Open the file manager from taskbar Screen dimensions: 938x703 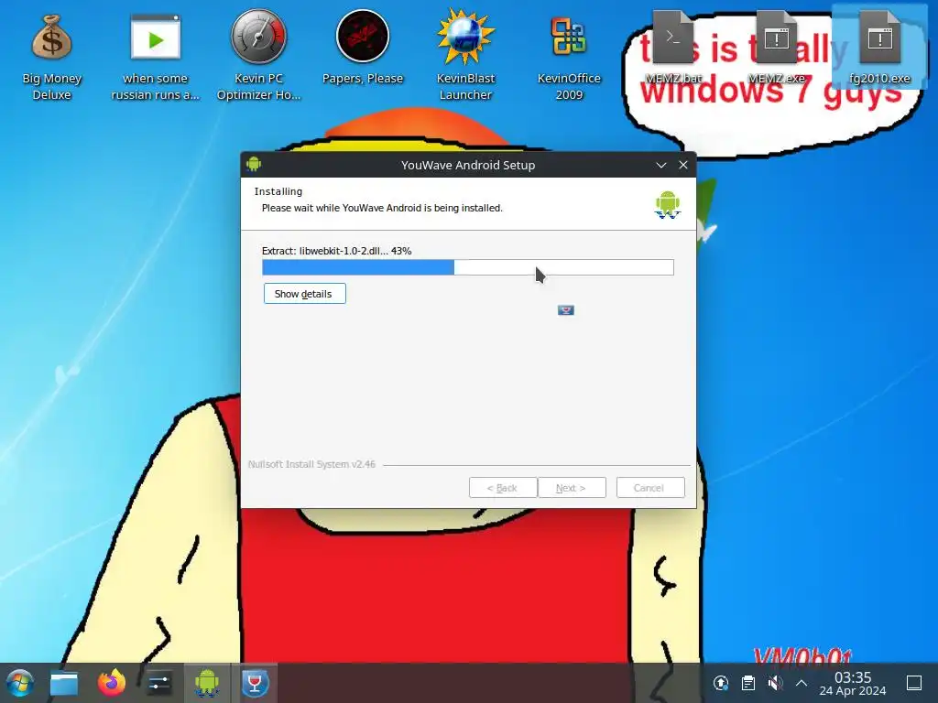point(64,683)
